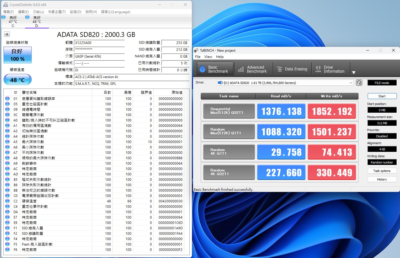Screen dimensions: 400x258
Task: Click the sequential read result 1376.138
Action: pos(281,111)
